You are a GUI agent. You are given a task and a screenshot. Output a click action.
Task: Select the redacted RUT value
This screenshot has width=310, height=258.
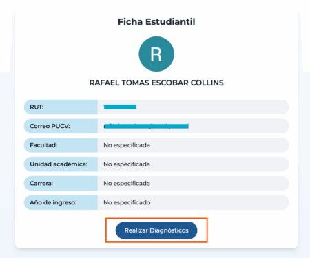pyautogui.click(x=120, y=107)
